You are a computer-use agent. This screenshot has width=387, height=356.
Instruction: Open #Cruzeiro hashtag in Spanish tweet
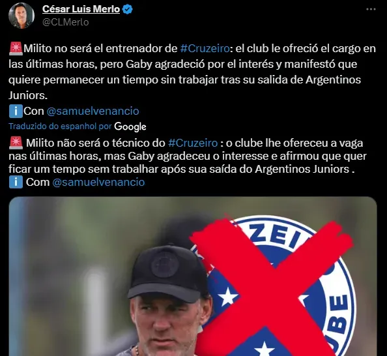pos(205,48)
